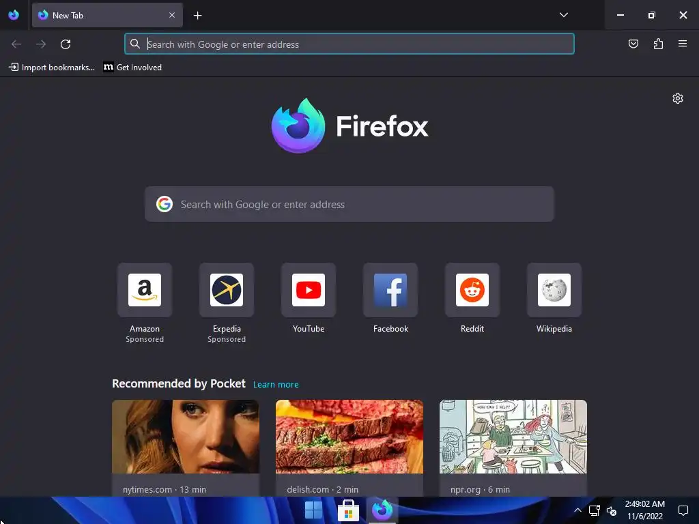Open Get Involved bookmark

click(x=132, y=68)
